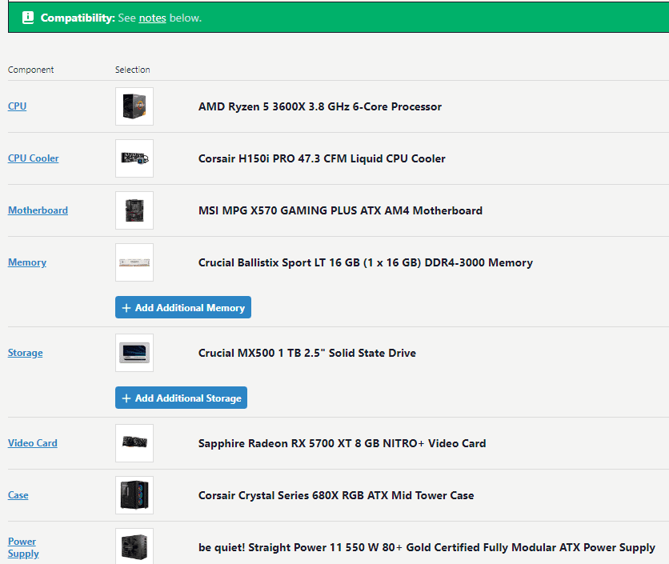Click the compatibility notes book icon

click(x=28, y=18)
